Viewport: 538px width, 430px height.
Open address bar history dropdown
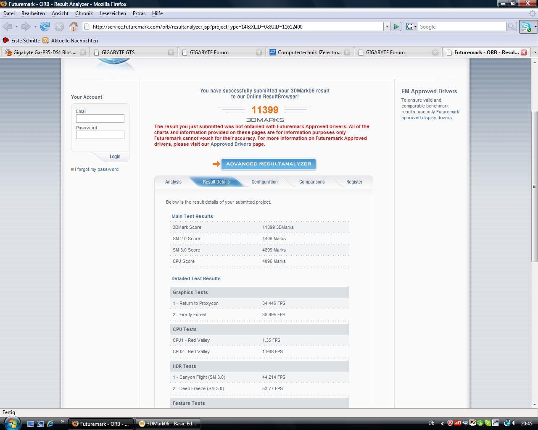point(387,26)
